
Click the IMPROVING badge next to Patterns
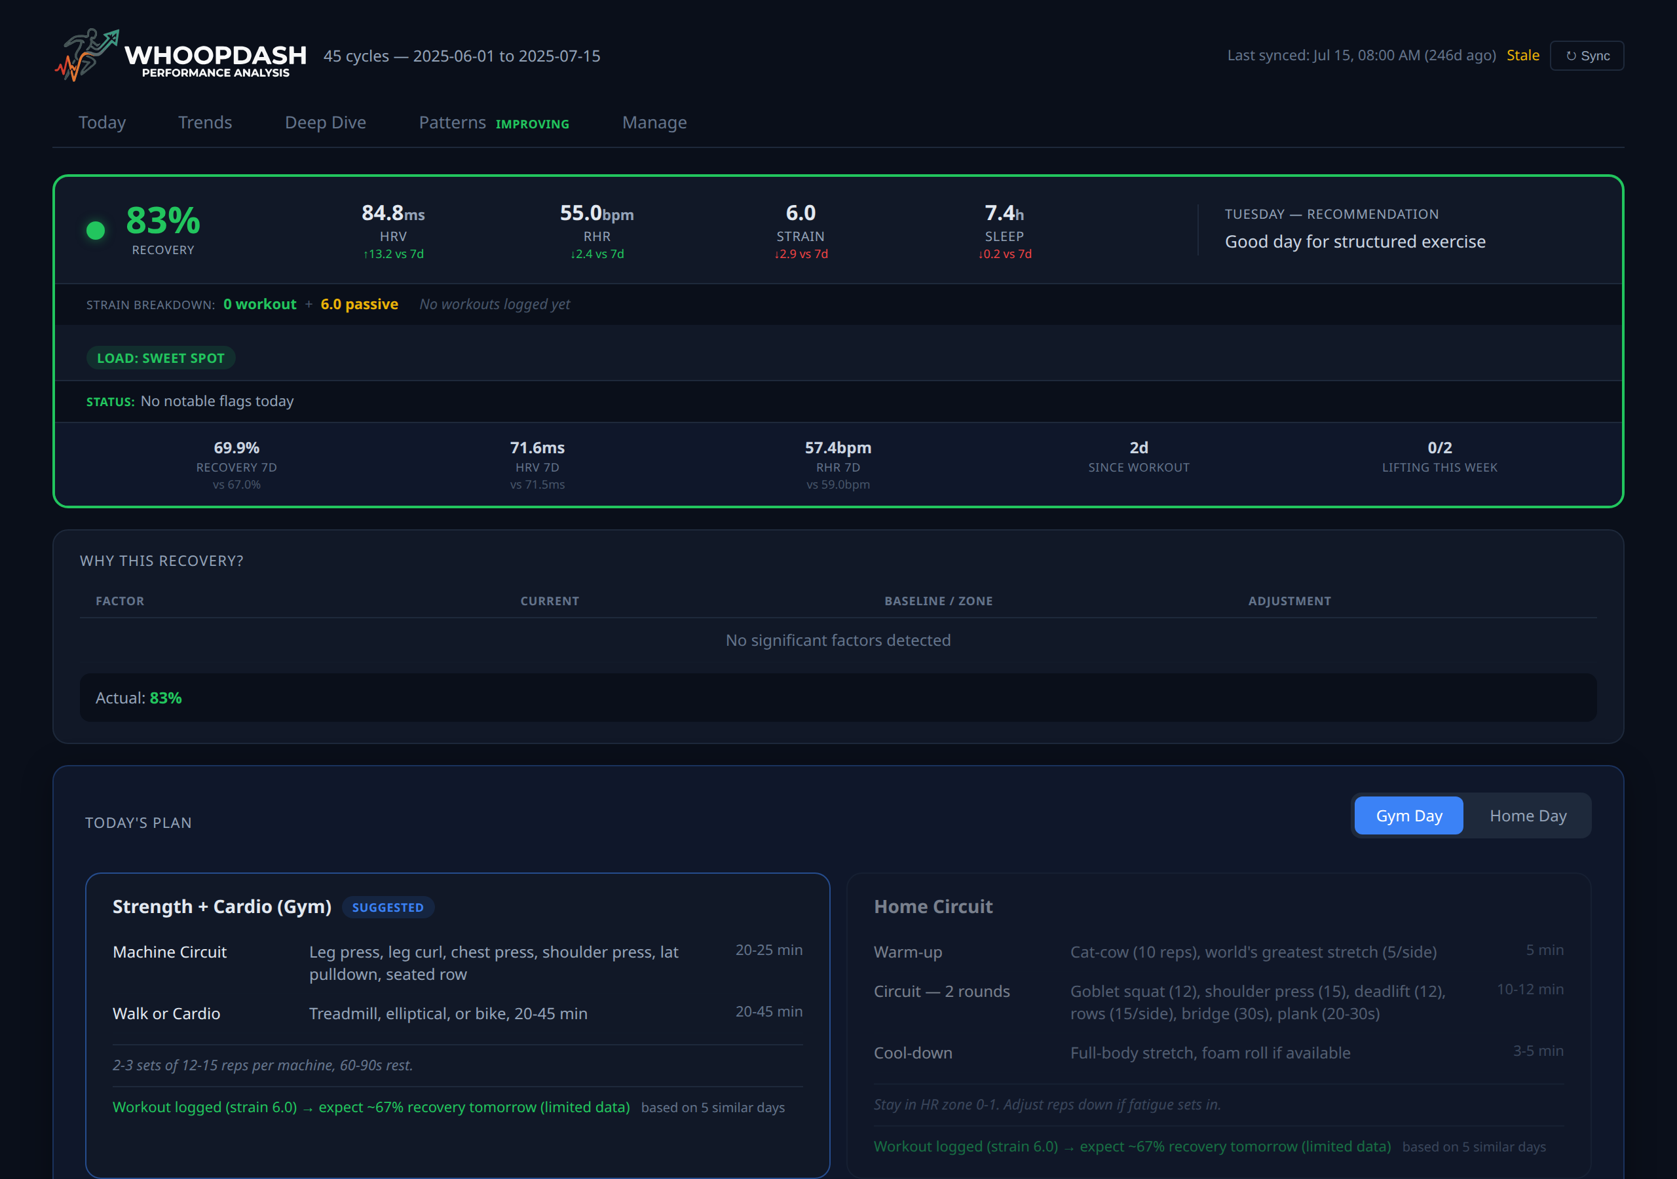(x=533, y=124)
